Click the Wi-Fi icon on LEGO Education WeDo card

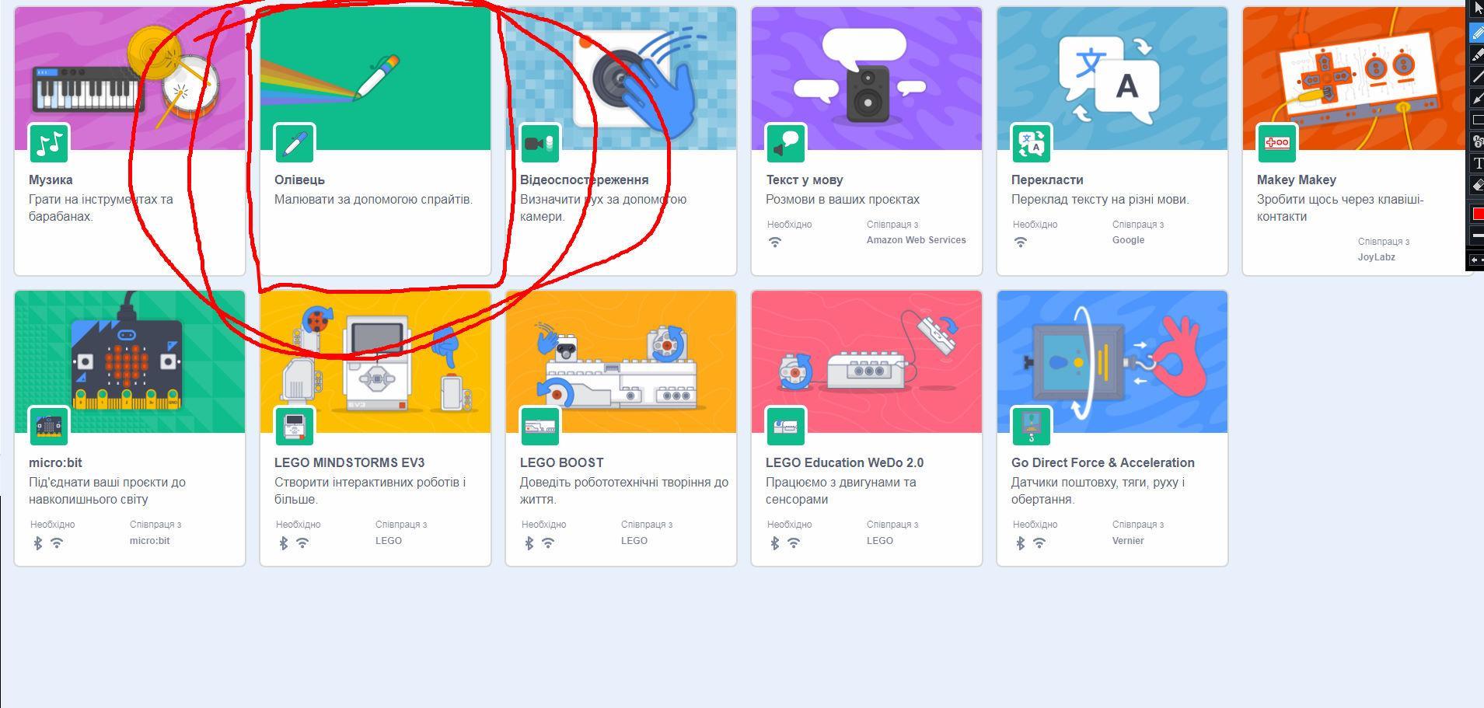pyautogui.click(x=794, y=543)
